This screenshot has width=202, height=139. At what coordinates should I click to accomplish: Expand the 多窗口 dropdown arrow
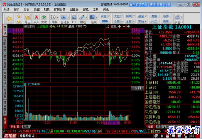click(x=182, y=17)
